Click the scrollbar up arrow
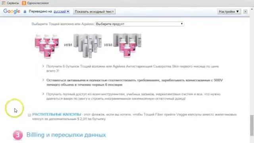 252,9
